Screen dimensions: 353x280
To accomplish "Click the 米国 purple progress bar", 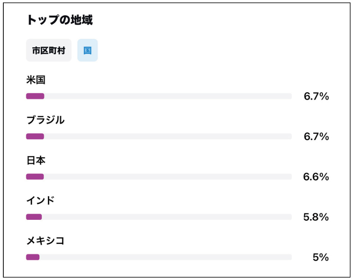I will point(35,96).
